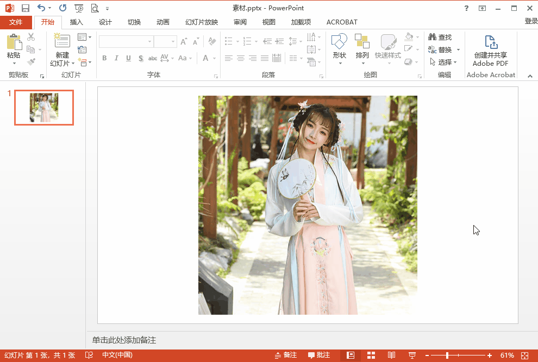Click Replace (替换)
Screen dimensions: 538x362
(x=440, y=50)
